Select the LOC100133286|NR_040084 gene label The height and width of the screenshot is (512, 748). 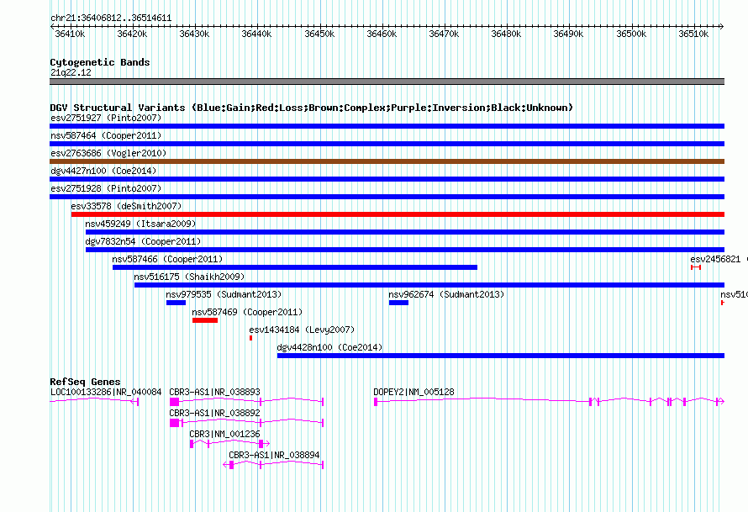(106, 393)
